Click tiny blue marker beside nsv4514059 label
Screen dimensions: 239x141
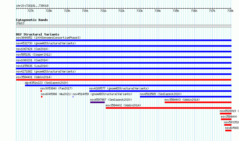tap(73, 97)
